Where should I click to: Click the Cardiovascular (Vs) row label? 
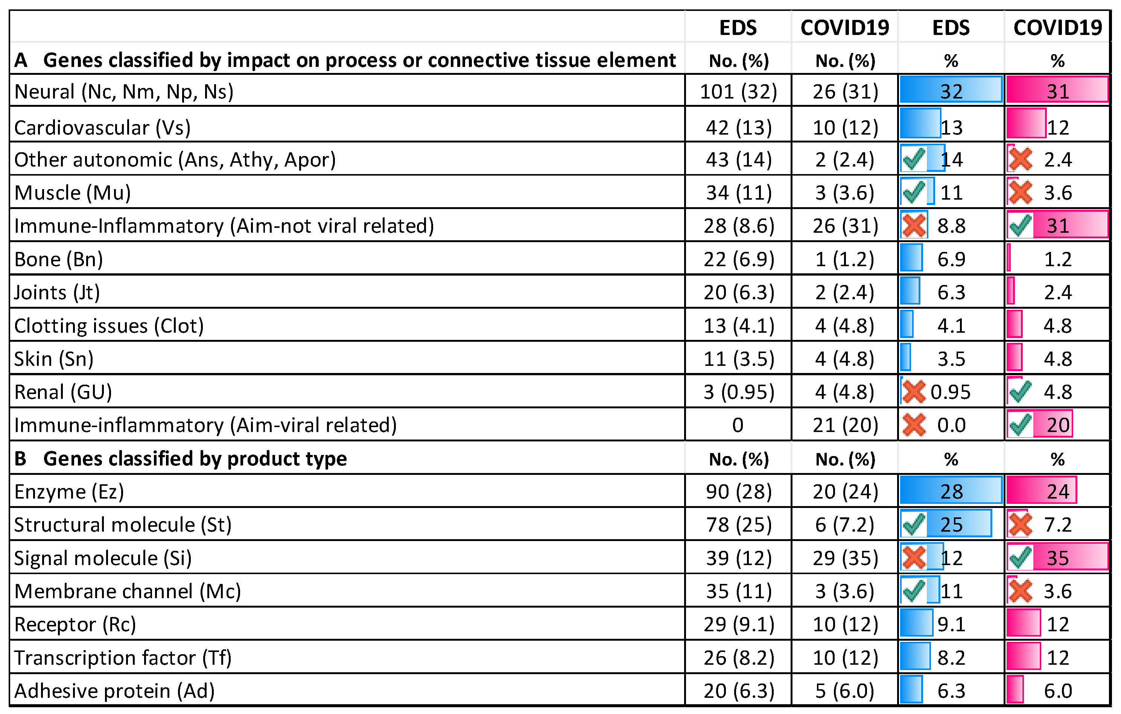tap(102, 127)
